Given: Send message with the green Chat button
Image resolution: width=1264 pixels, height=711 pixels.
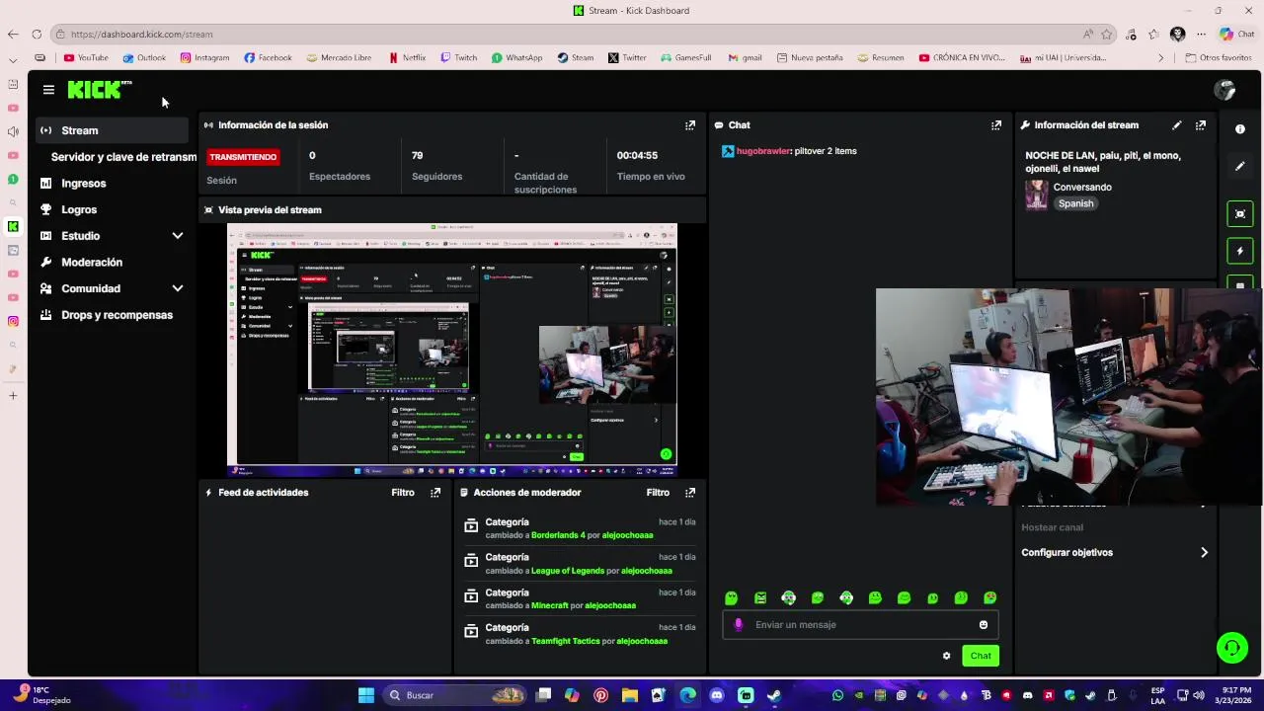Looking at the screenshot, I should (981, 656).
